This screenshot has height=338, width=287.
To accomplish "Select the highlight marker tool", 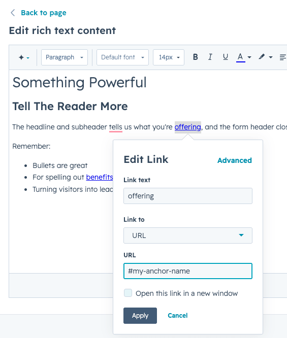I will [x=262, y=57].
